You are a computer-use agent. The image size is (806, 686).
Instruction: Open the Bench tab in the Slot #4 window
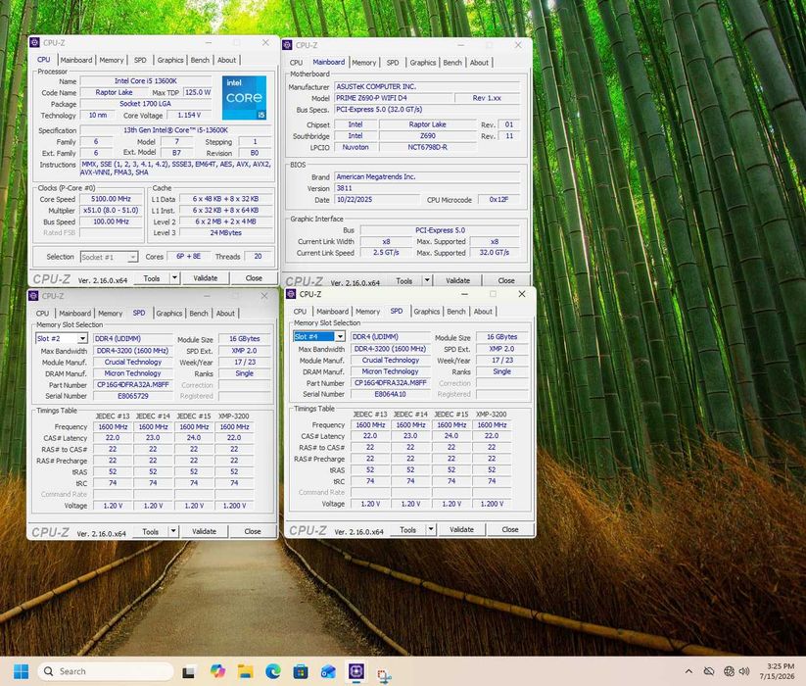456,311
